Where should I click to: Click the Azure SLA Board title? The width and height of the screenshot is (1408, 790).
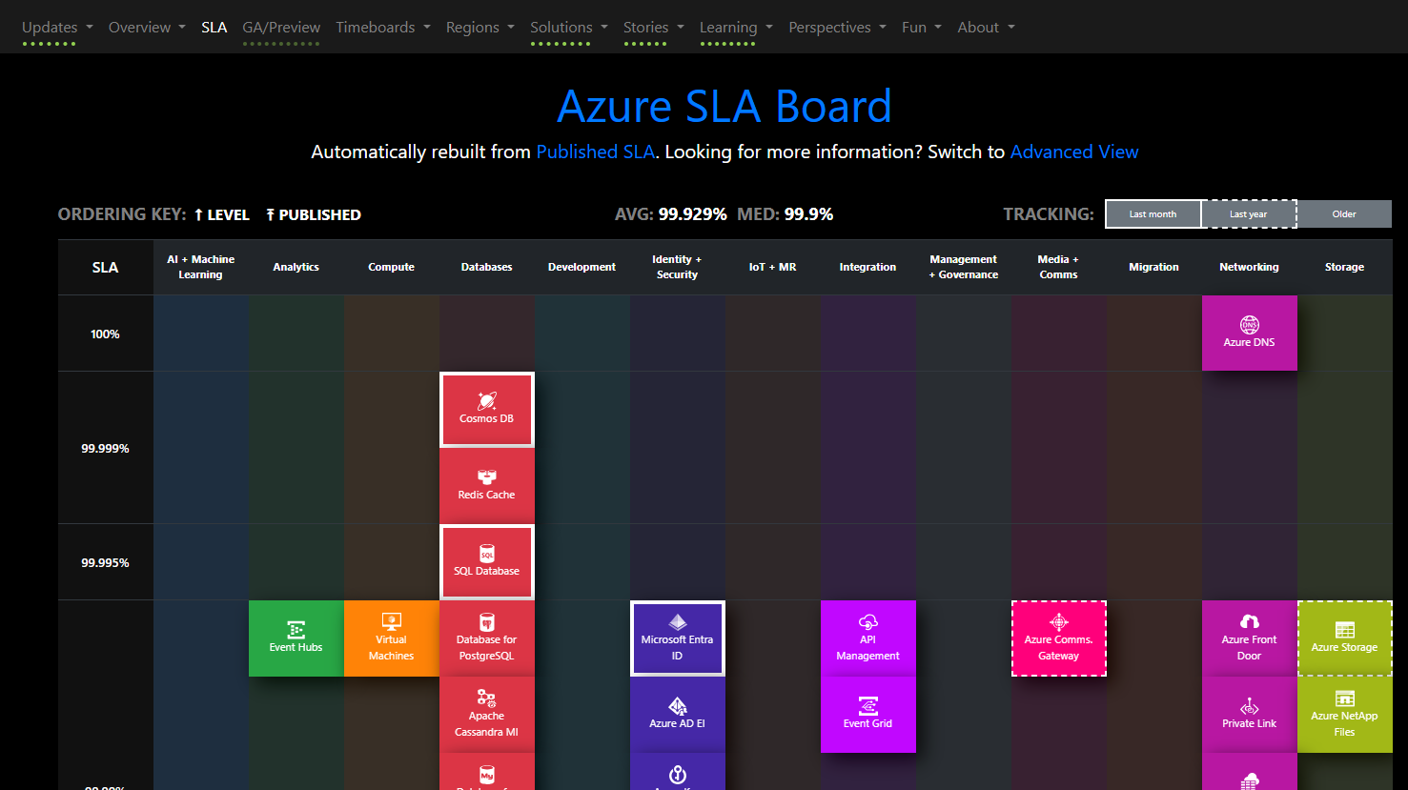click(x=724, y=106)
